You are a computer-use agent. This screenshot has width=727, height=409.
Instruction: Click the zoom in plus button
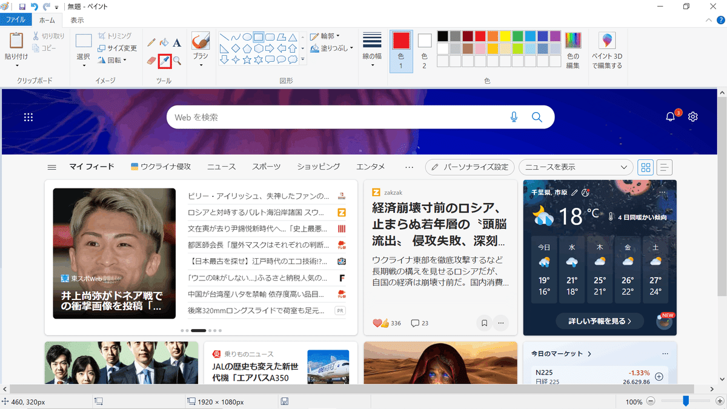click(x=720, y=402)
